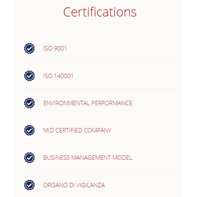Select the ISO 140001 certification label

58,76
